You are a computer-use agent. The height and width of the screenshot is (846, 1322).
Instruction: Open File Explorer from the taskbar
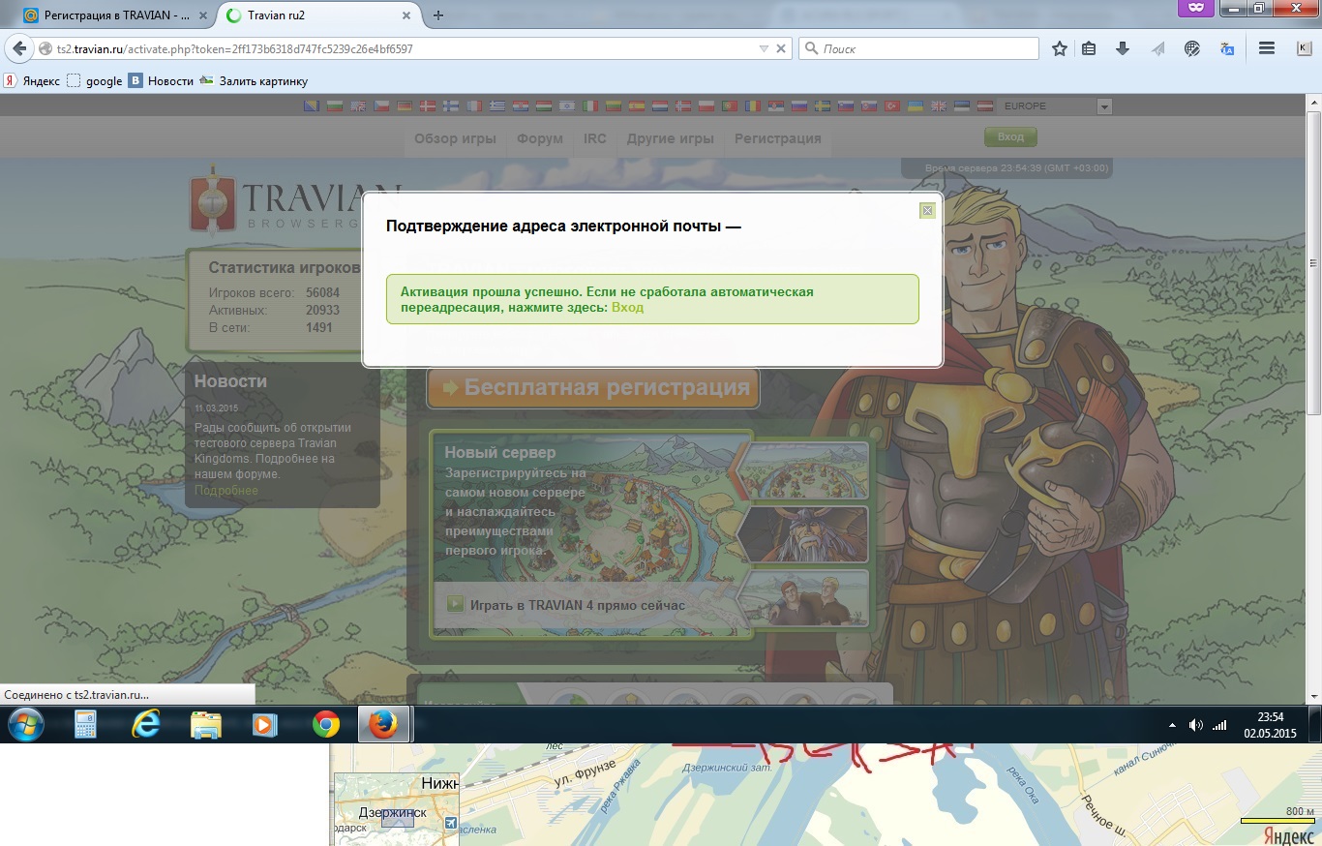tap(206, 724)
